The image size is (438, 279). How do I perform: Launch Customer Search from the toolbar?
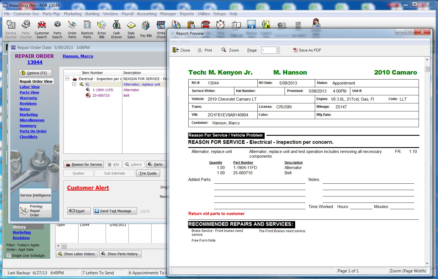[42, 29]
